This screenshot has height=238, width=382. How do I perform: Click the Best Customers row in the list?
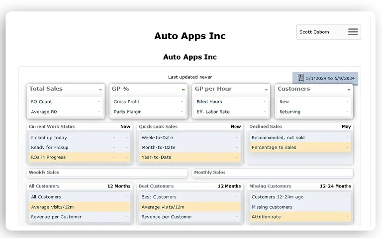point(190,197)
